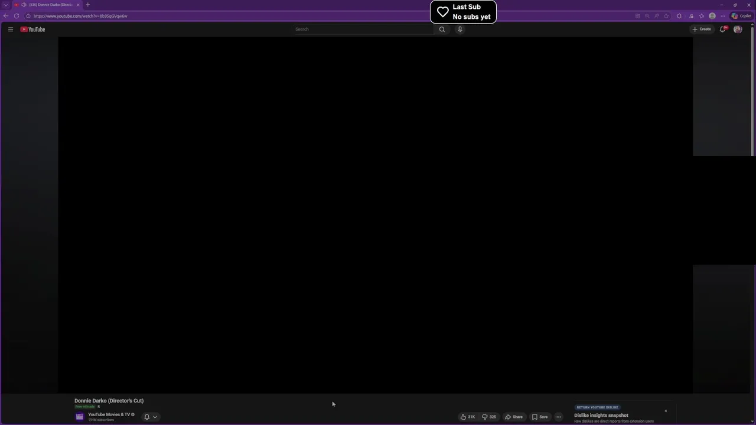Viewport: 756px width, 425px height.
Task: Mute the tab using the speaker icon
Action: coord(24,5)
